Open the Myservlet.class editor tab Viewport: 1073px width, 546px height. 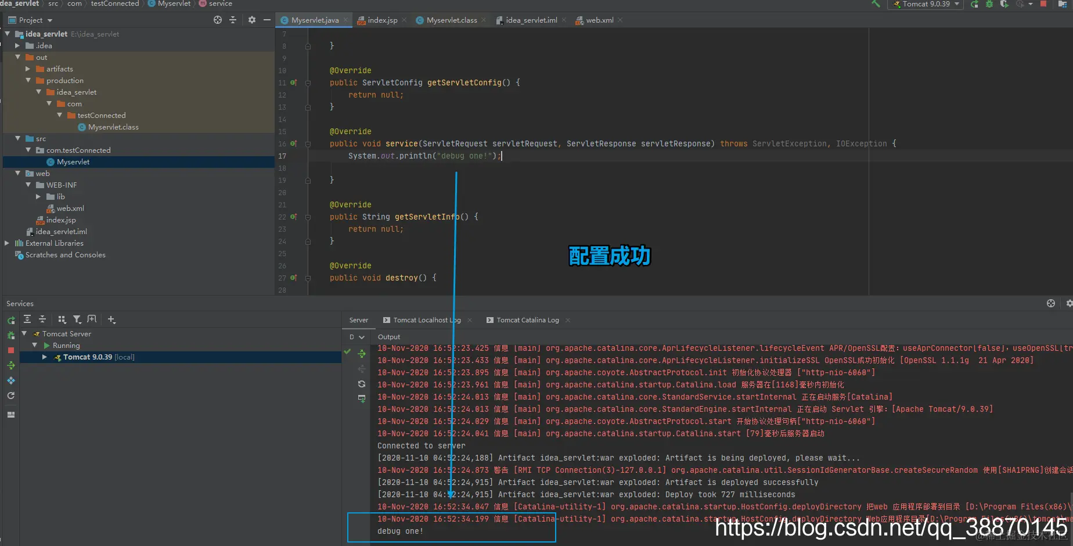tap(452, 20)
